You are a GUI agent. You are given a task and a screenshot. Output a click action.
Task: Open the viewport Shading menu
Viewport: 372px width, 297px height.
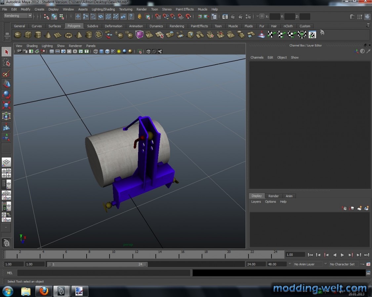32,46
